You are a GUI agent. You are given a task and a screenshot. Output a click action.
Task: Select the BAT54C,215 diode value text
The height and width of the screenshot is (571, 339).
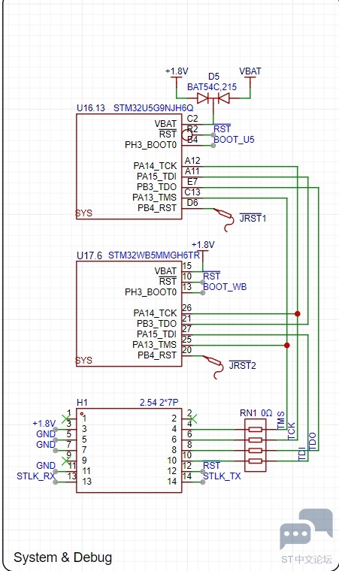point(212,87)
